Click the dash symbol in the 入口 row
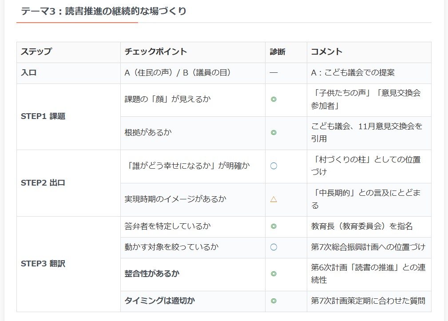The width and height of the screenshot is (448, 321). click(274, 73)
